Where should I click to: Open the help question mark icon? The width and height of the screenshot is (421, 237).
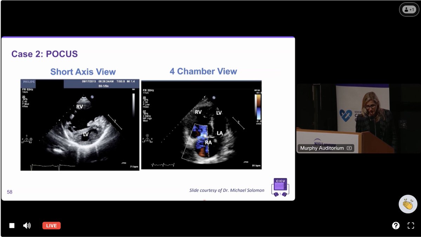tap(396, 225)
